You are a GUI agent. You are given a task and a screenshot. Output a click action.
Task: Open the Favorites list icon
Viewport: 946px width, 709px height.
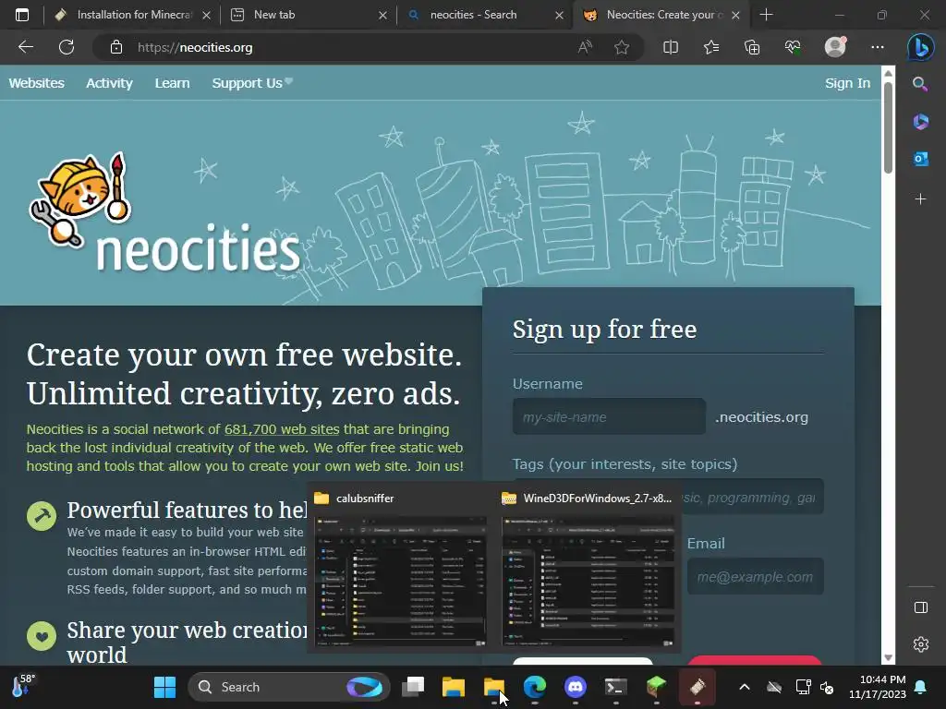(711, 47)
